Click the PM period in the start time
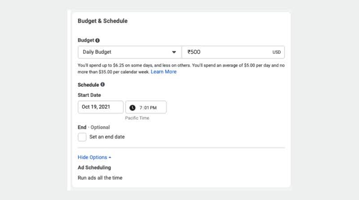This screenshot has height=200, width=359. [153, 107]
